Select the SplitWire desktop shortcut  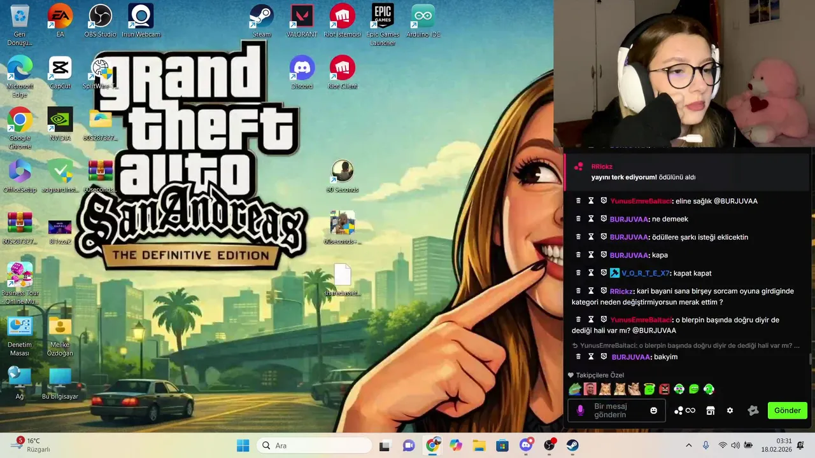(100, 73)
